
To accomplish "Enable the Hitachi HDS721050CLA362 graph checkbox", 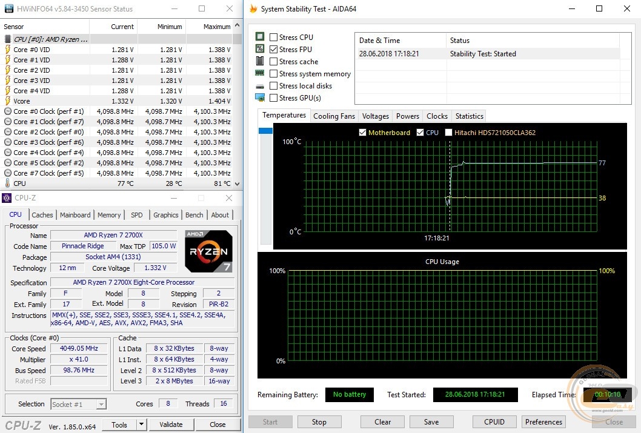I will coord(448,133).
